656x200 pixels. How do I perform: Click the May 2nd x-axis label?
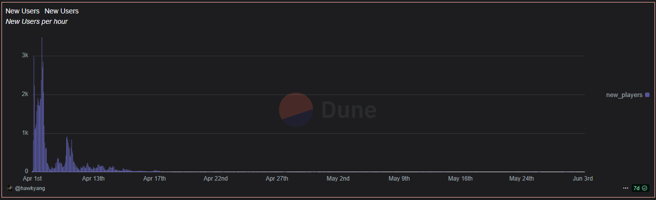coord(338,178)
